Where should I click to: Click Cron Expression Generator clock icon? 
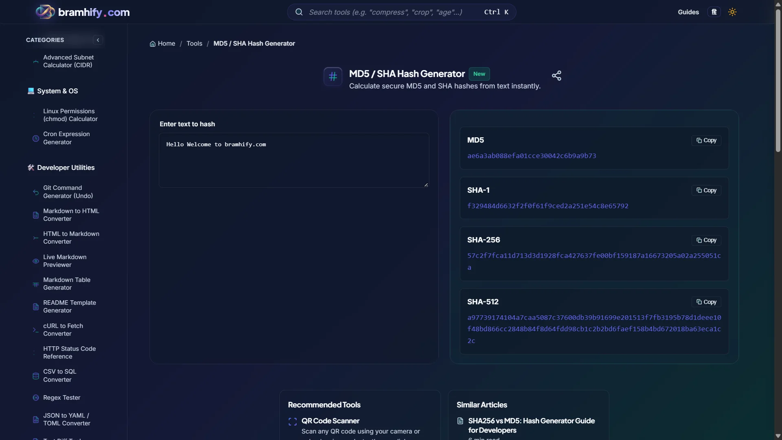(x=36, y=139)
